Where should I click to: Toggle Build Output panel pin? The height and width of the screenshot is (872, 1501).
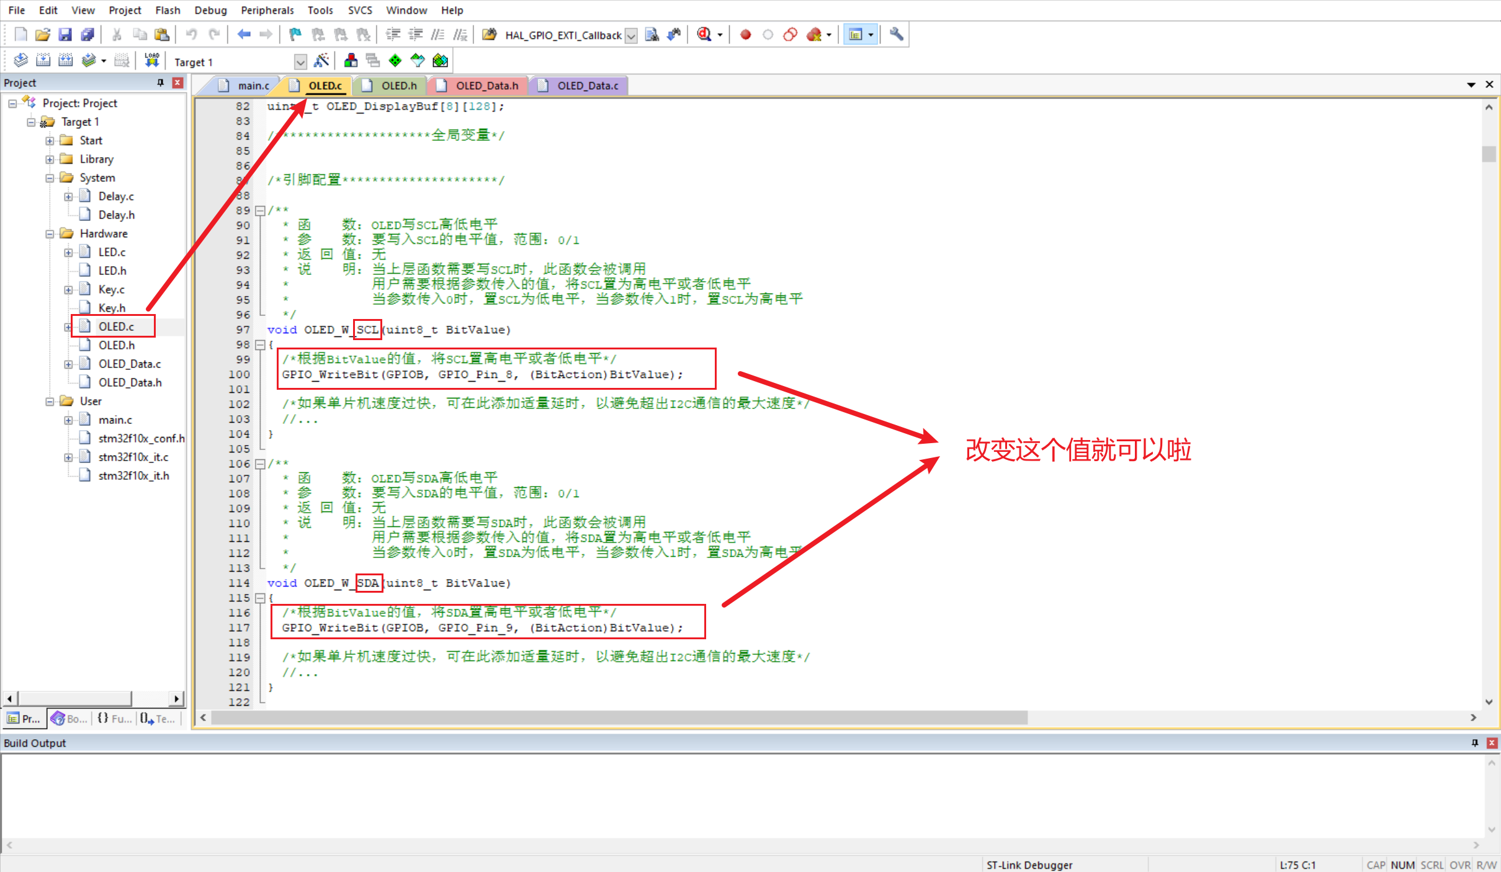pos(1475,743)
